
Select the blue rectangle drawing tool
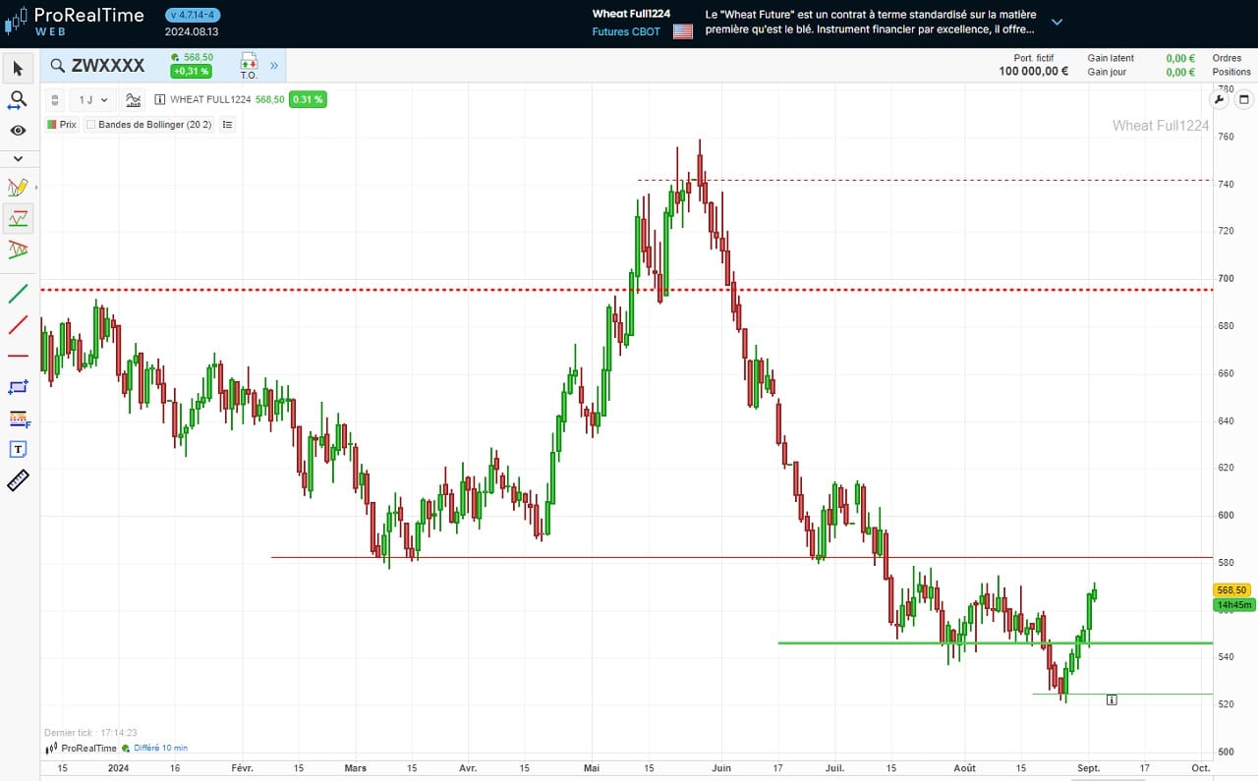click(x=18, y=387)
